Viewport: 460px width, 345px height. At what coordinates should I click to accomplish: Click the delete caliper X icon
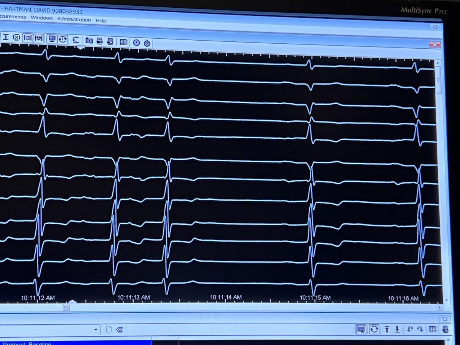coord(16,38)
